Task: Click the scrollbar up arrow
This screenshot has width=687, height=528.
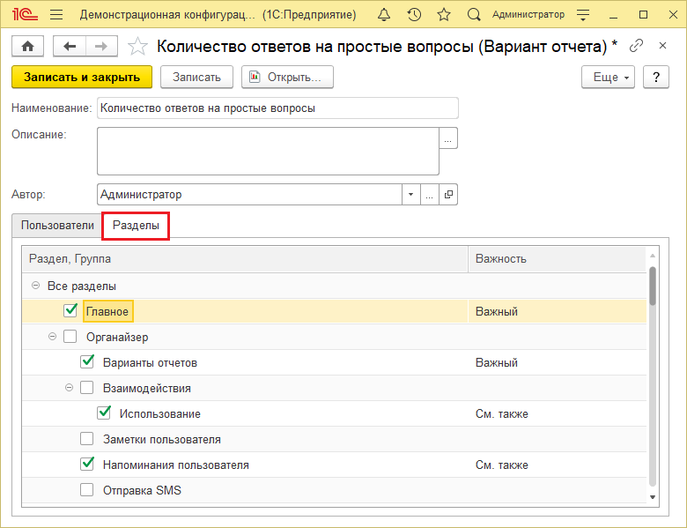Action: (x=653, y=256)
